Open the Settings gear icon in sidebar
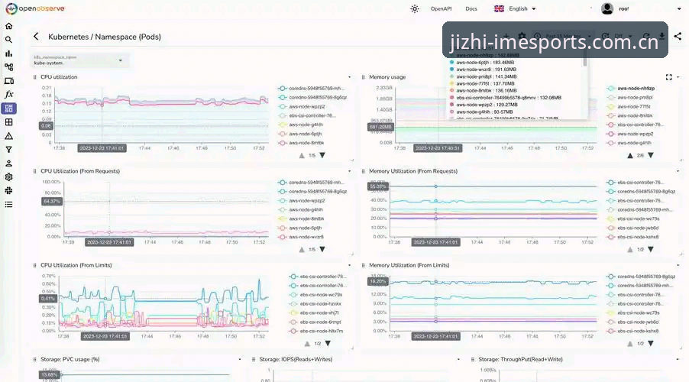The image size is (689, 382). tap(9, 176)
